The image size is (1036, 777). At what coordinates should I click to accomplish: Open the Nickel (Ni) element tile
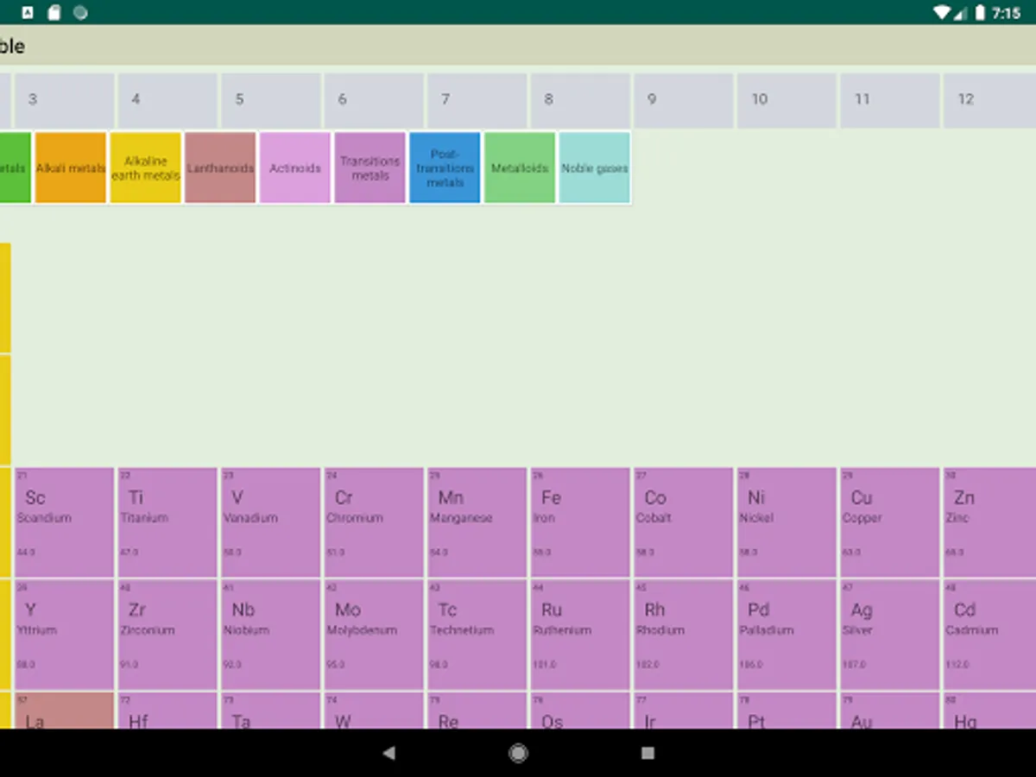tap(786, 522)
